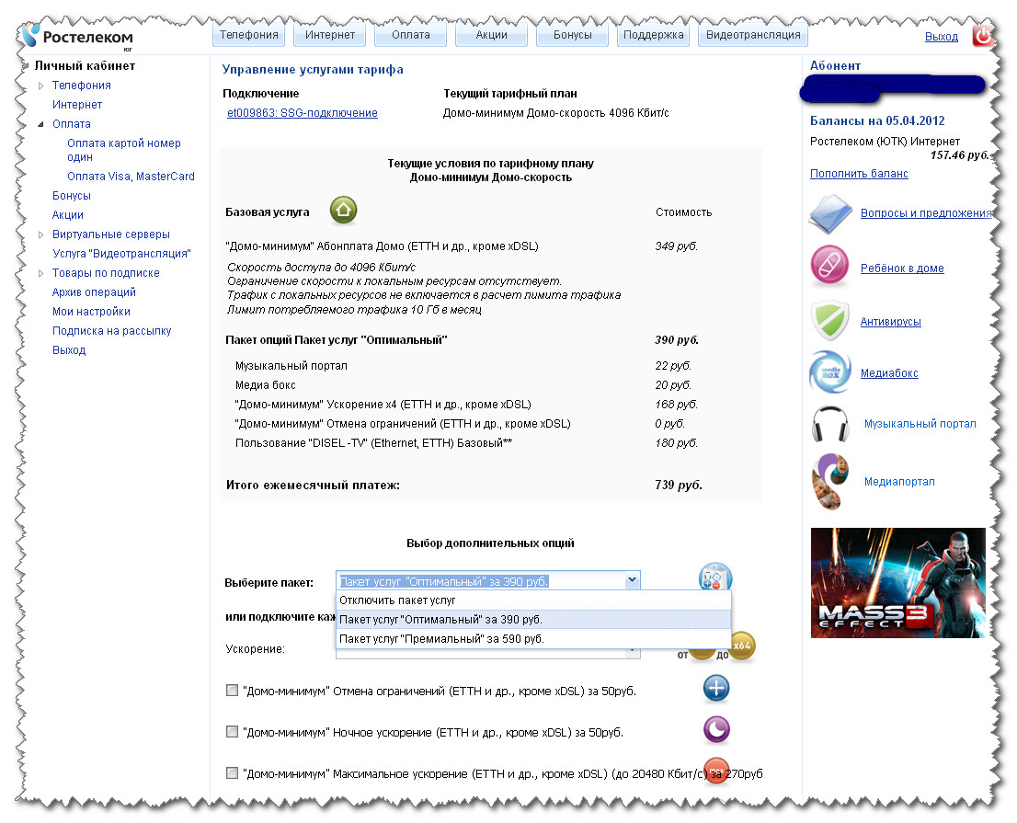
Task: Click the purple moon Ночное ускорение icon
Action: click(716, 729)
